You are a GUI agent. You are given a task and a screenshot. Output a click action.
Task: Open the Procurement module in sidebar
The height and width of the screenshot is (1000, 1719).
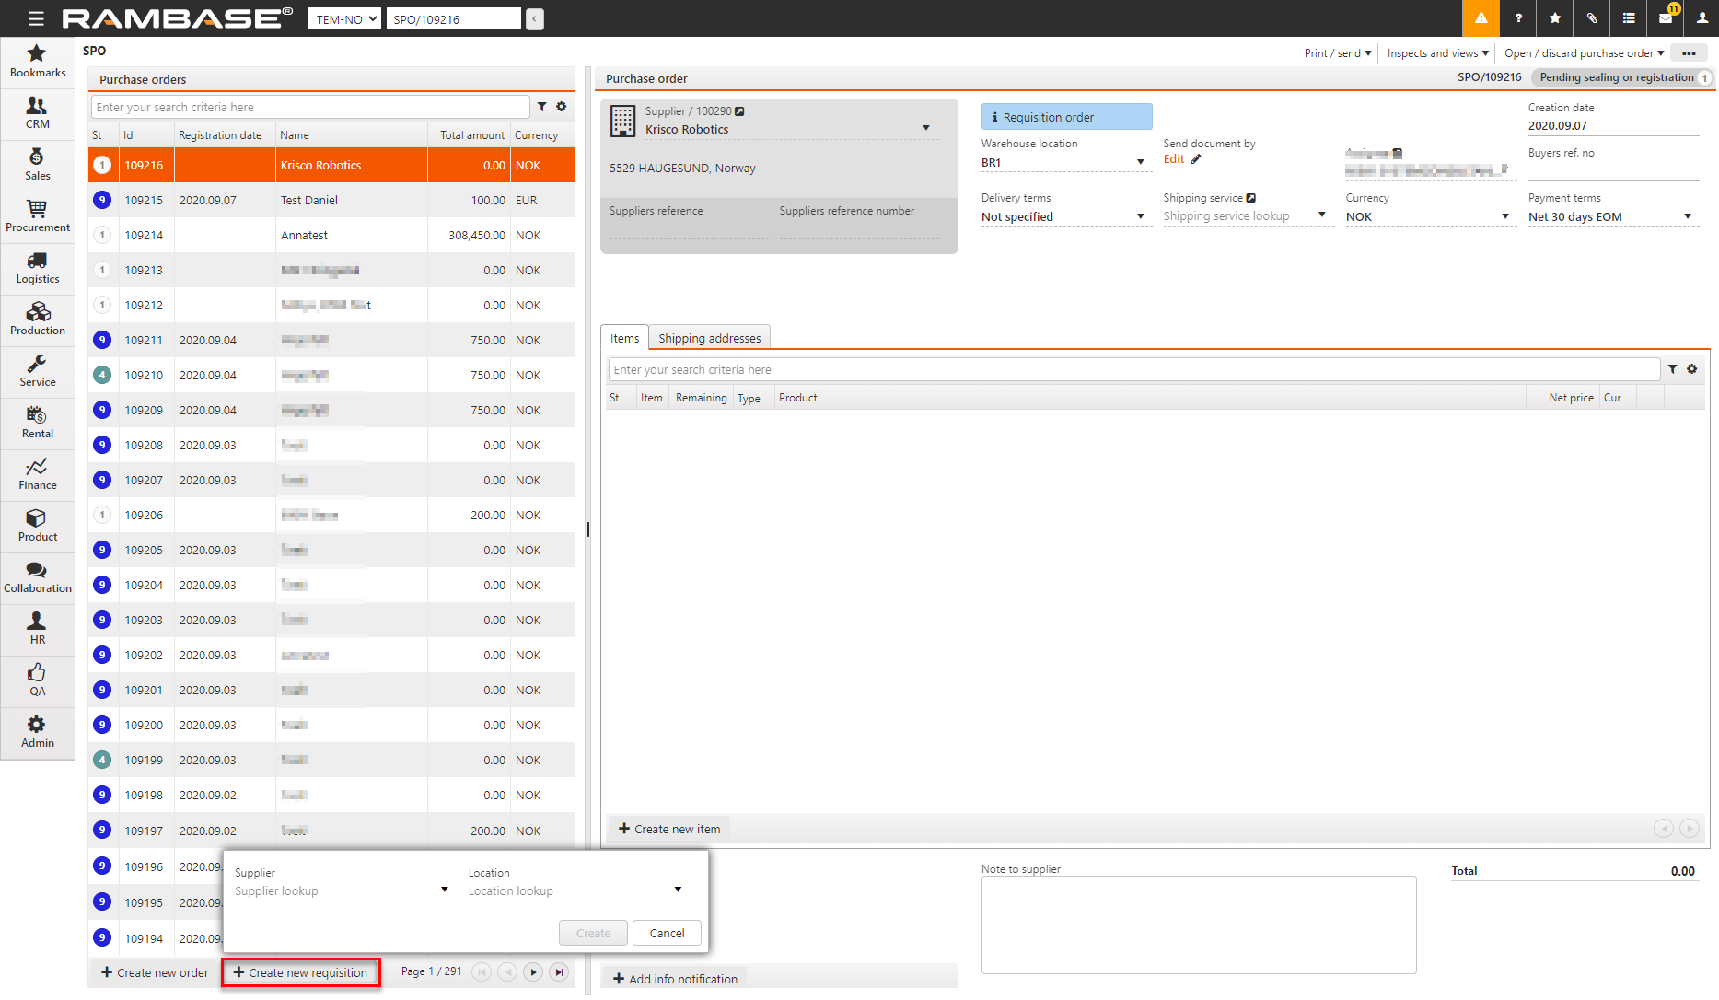(37, 215)
